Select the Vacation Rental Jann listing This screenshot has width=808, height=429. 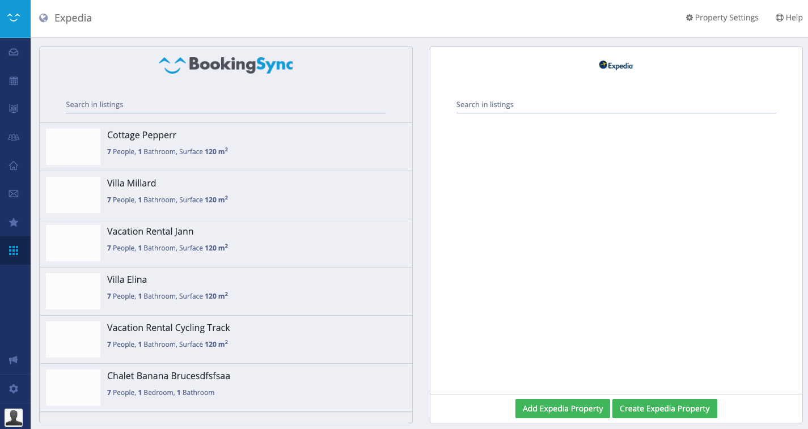point(226,243)
